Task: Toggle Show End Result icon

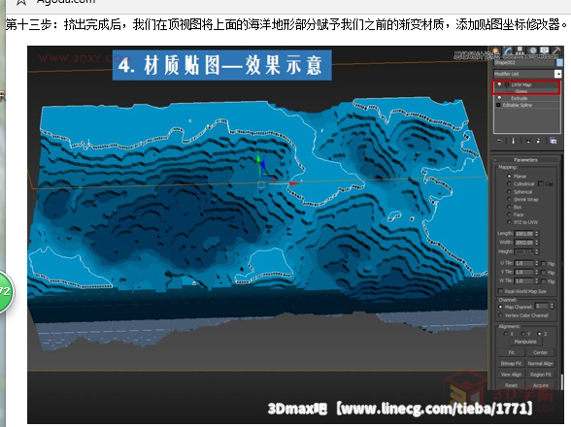Action: coord(514,141)
